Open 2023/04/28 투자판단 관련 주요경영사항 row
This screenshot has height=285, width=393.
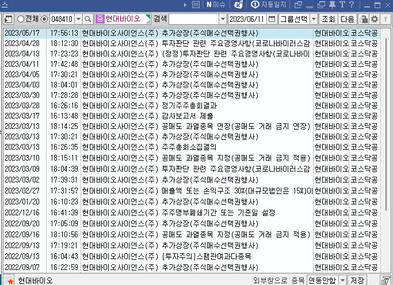[x=192, y=43]
